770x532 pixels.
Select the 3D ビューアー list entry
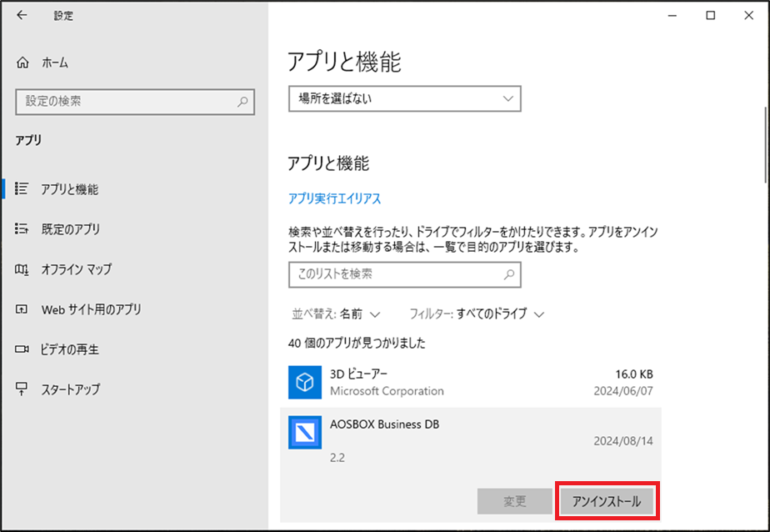(x=471, y=382)
